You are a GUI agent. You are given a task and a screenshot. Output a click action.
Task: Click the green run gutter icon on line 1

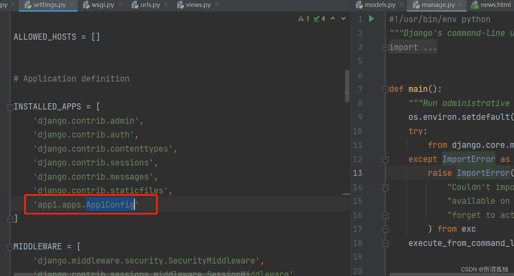371,19
